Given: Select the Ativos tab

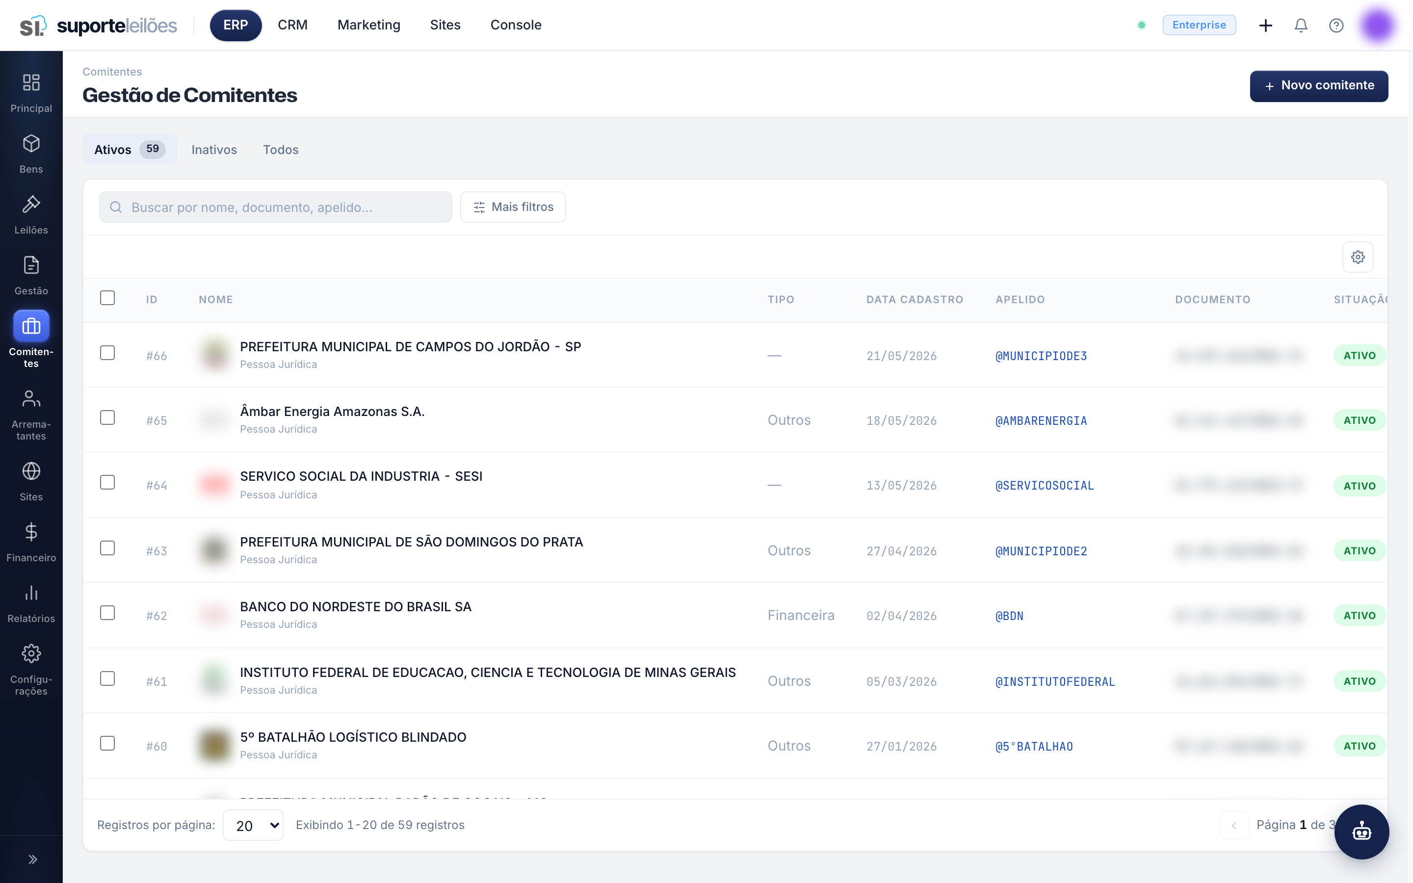Looking at the screenshot, I should 130,150.
